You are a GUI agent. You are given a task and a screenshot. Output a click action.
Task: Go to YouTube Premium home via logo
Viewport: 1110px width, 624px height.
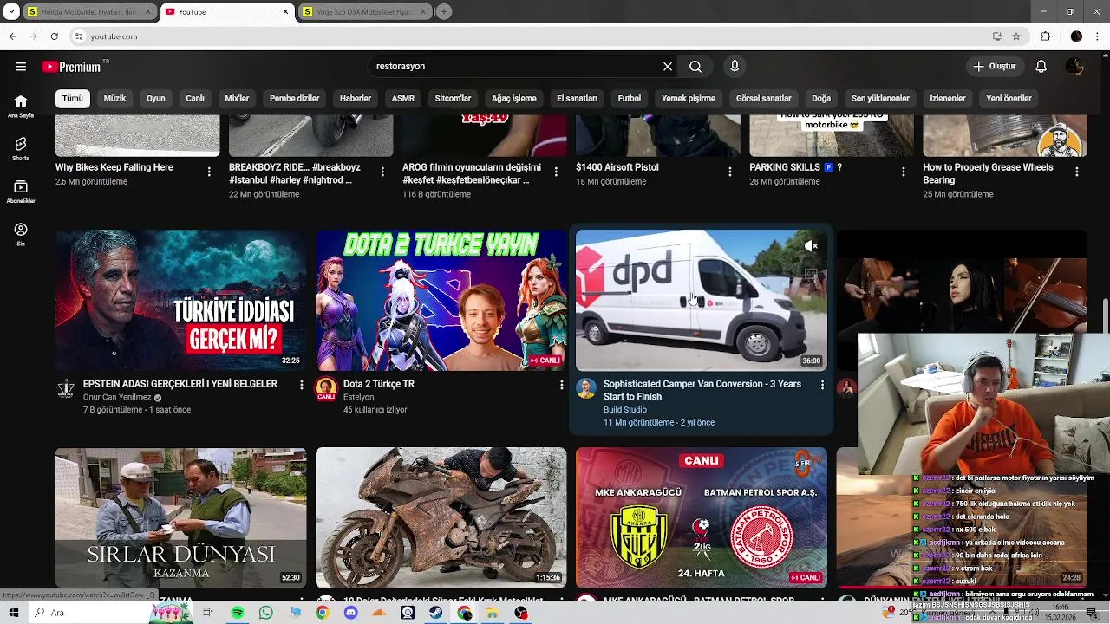pos(73,67)
